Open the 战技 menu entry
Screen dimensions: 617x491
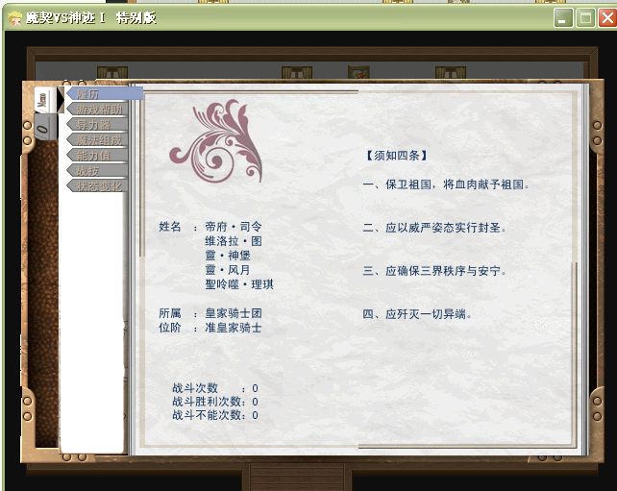tap(98, 171)
